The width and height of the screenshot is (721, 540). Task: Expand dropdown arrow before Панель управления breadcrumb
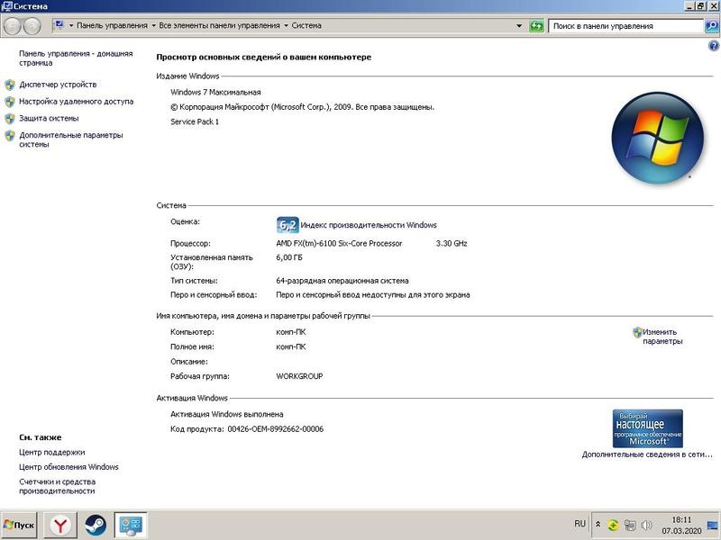pos(71,26)
